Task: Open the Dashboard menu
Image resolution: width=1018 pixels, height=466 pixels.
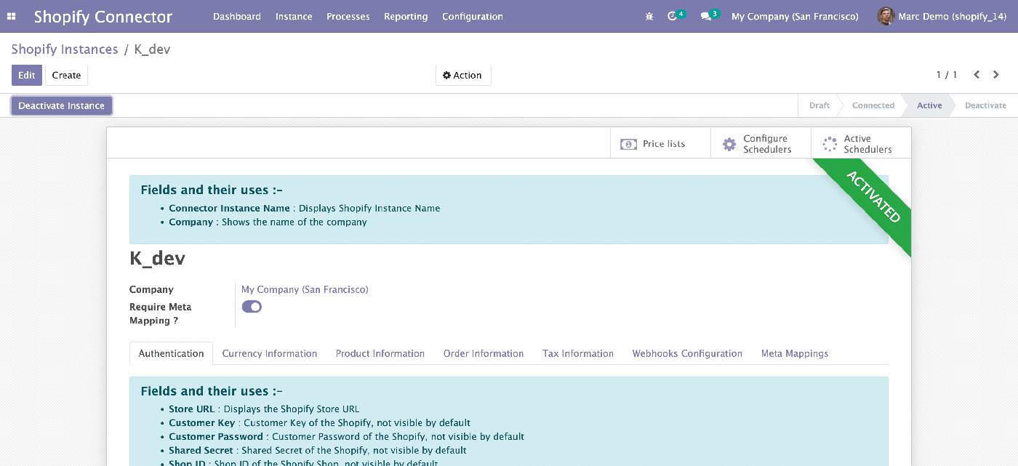Action: 237,16
